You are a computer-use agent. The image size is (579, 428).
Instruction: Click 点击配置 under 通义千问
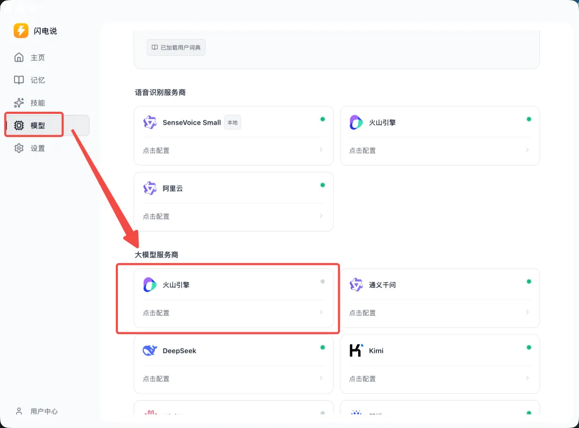point(362,313)
